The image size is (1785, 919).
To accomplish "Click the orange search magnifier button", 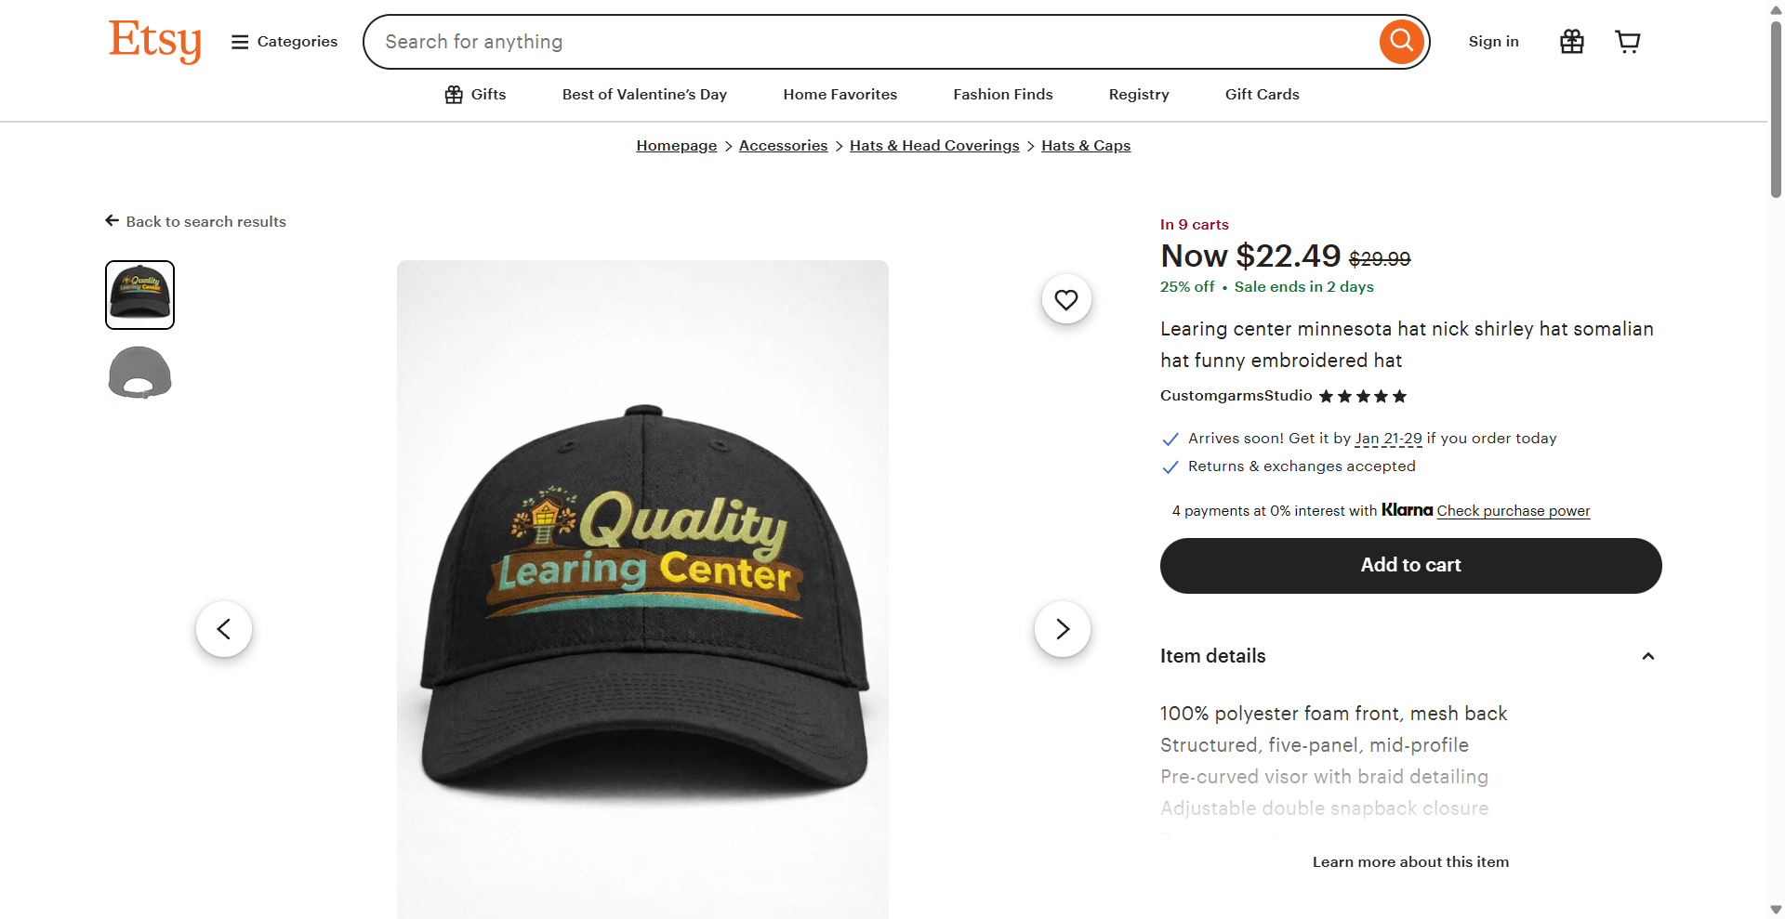I will coord(1401,42).
